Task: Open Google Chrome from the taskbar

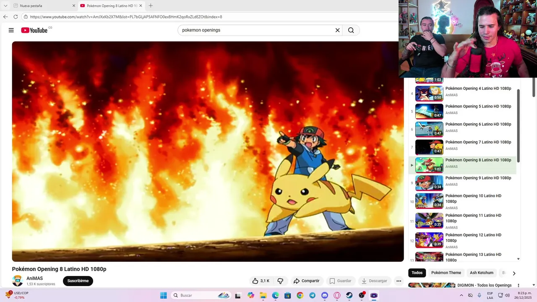Action: coord(300,295)
